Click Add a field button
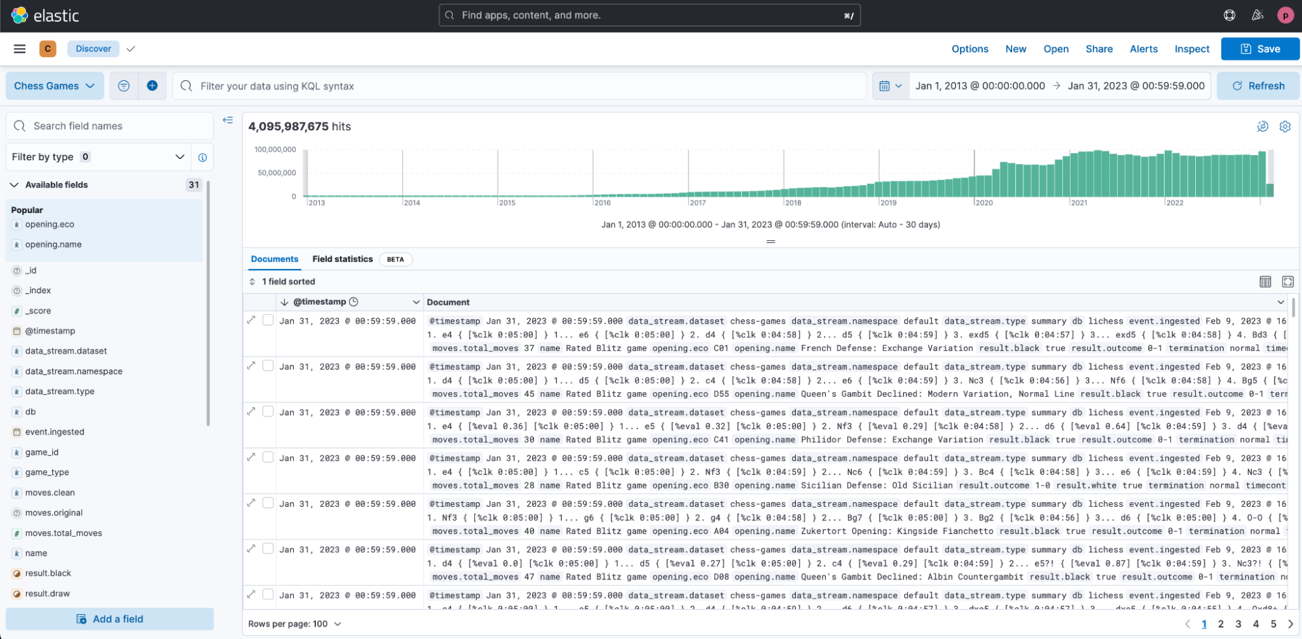 coord(109,619)
